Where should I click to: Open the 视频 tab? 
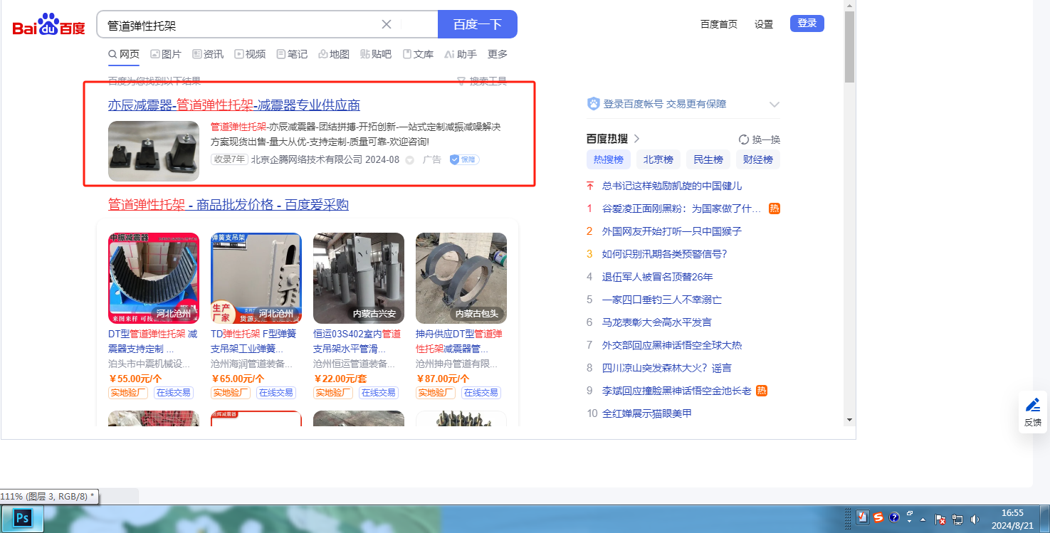pos(250,54)
